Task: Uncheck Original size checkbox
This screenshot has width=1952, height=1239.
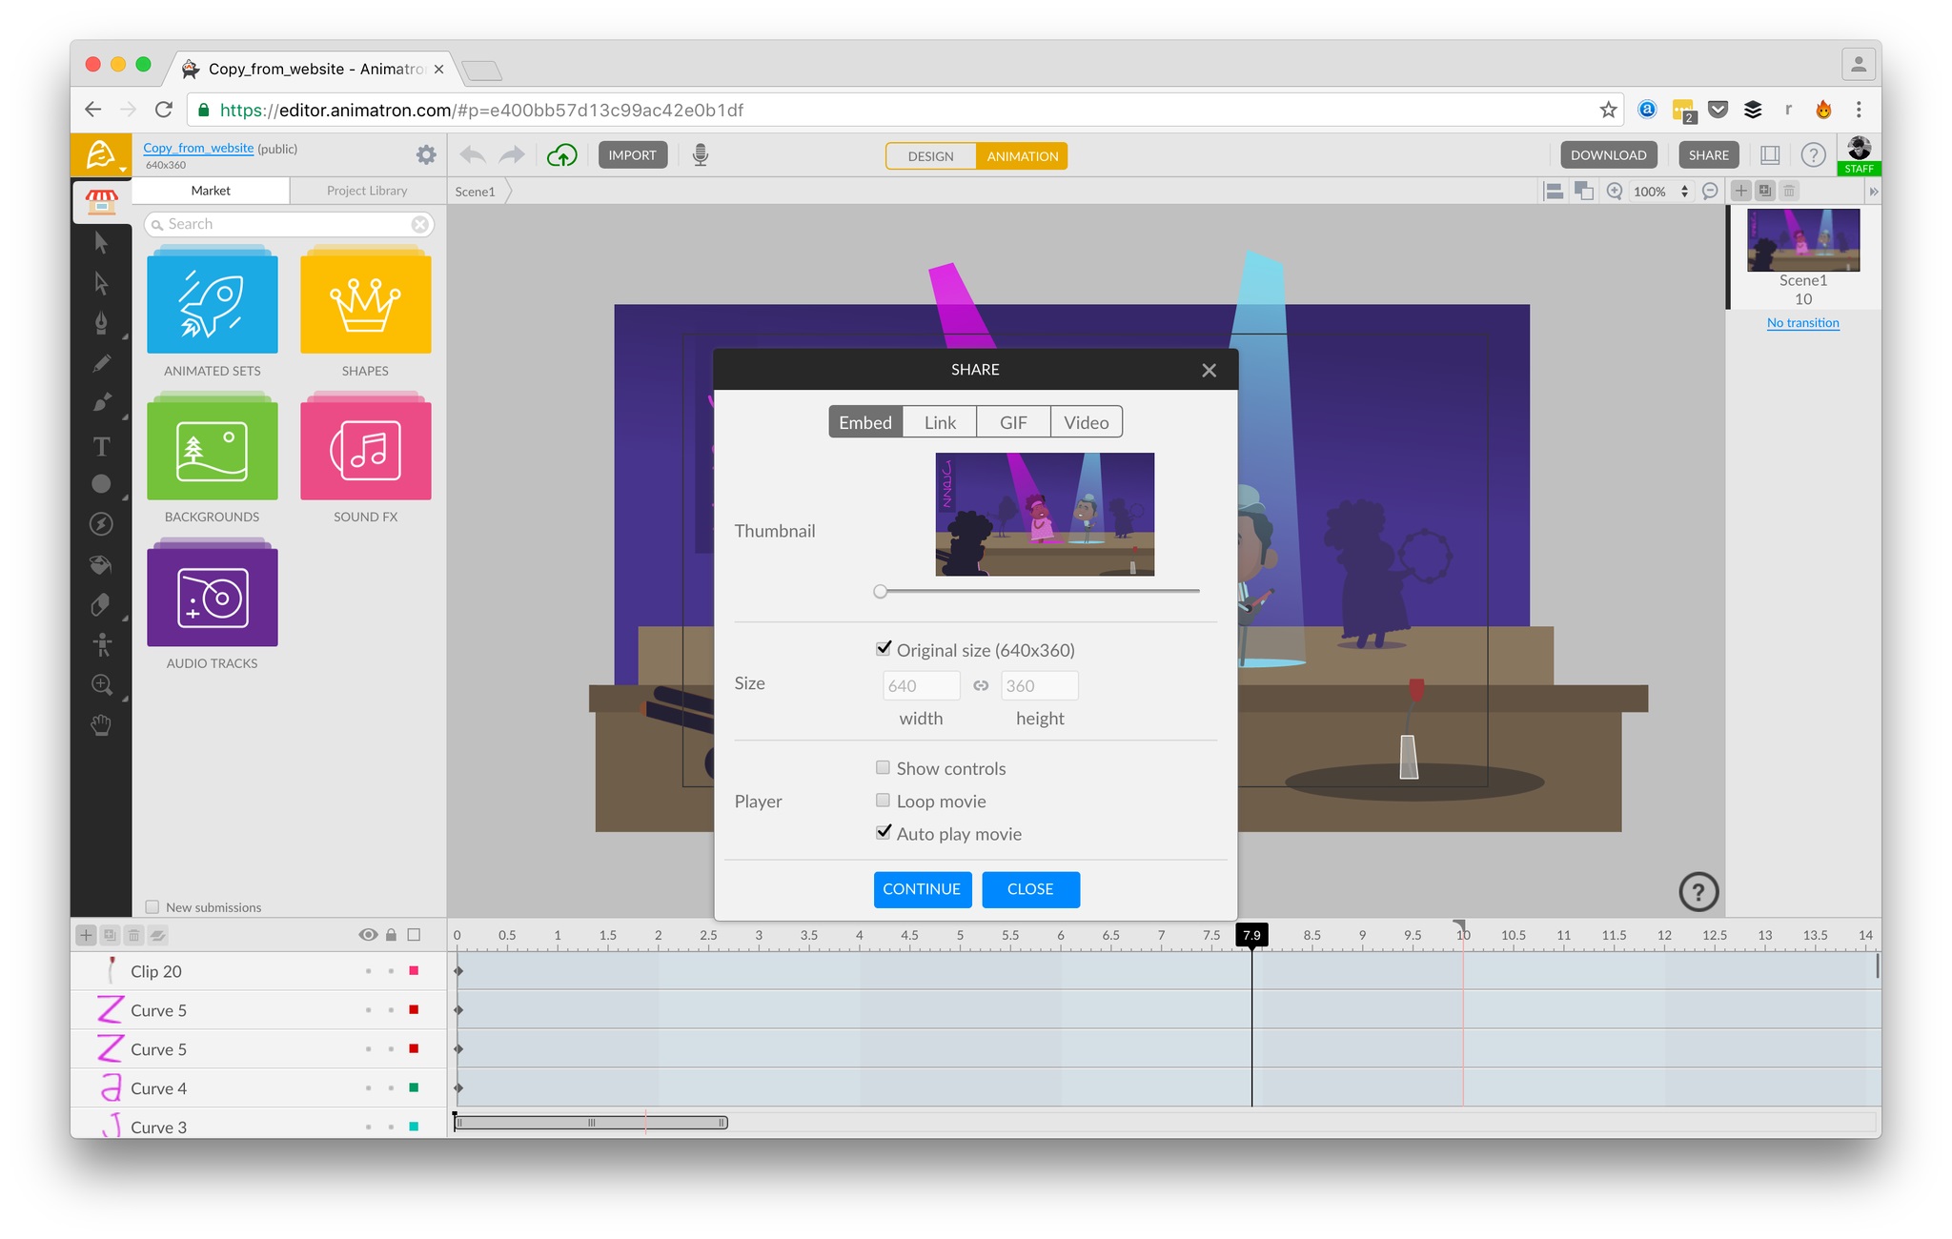Action: click(x=883, y=649)
